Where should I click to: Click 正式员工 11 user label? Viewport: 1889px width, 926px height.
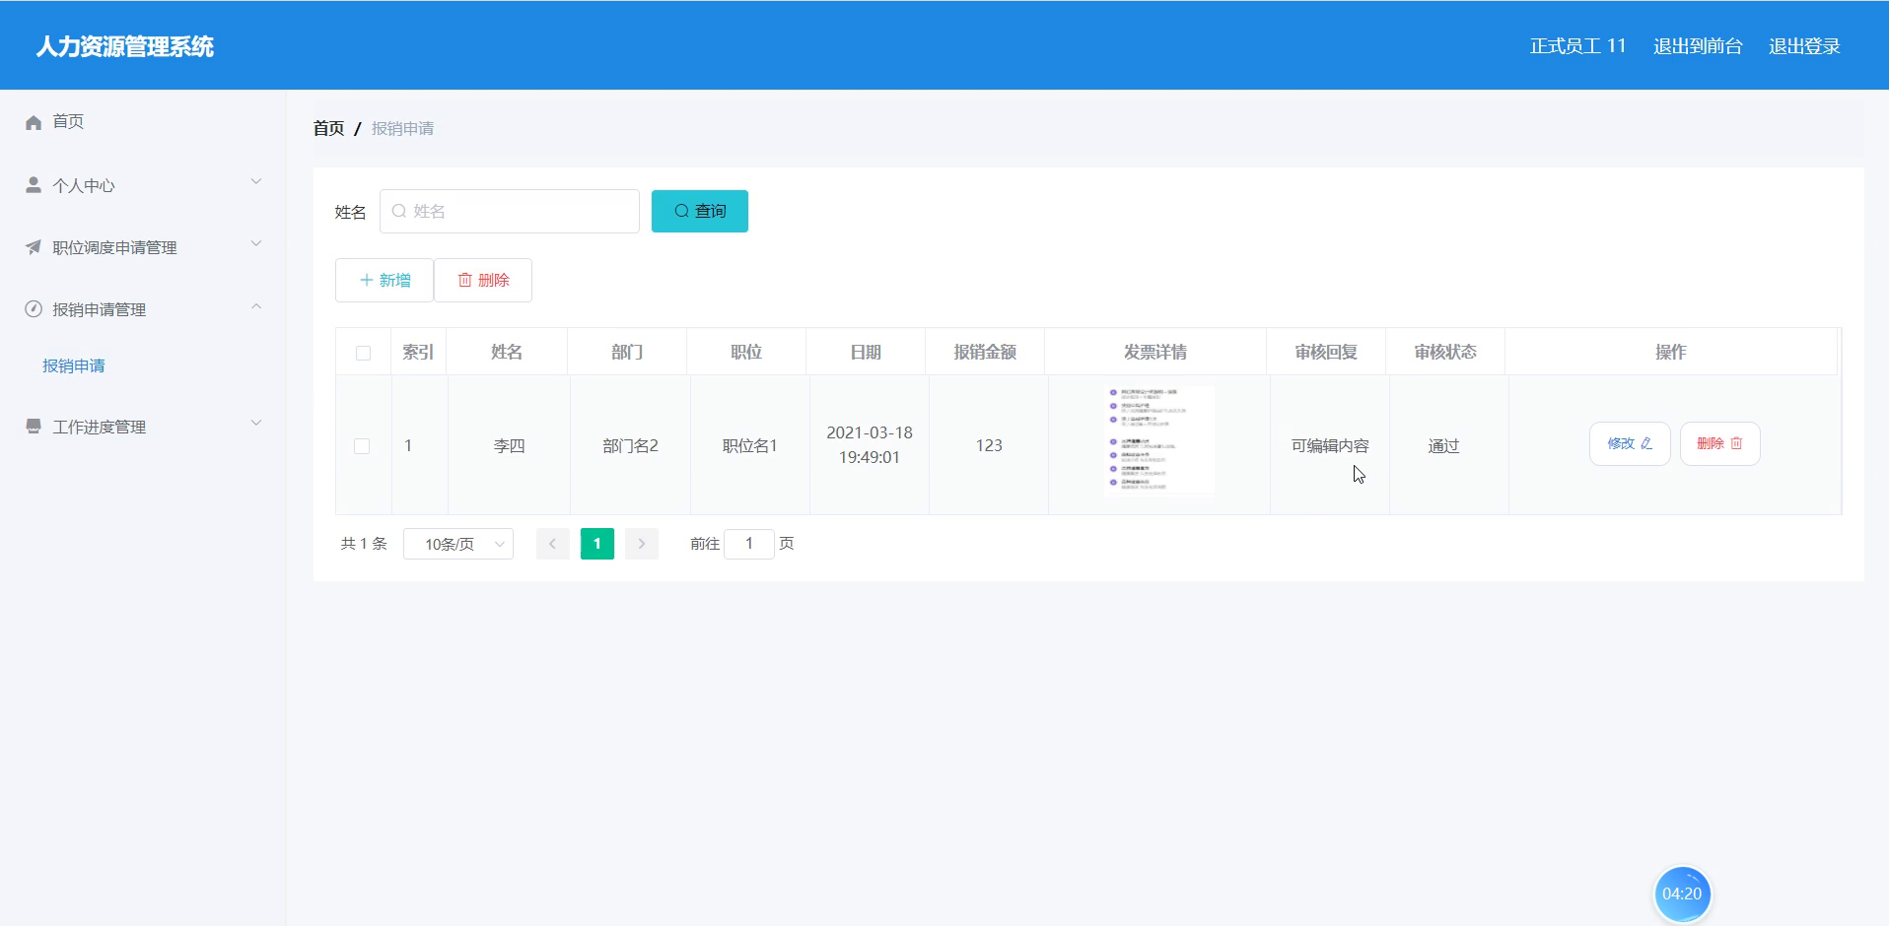1577,46
